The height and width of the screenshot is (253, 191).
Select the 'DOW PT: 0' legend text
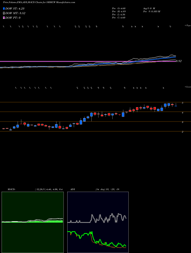click(13, 18)
